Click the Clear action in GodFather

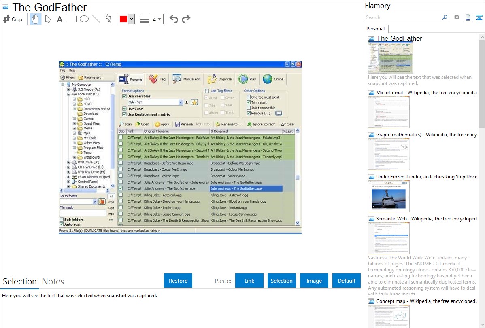click(x=288, y=124)
